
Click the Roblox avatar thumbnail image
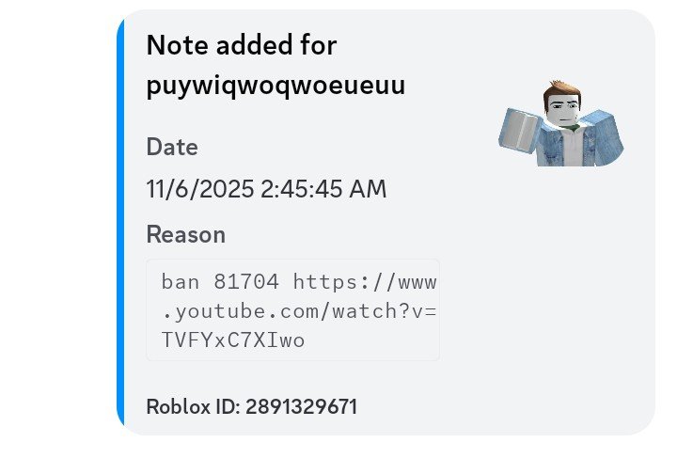click(561, 123)
